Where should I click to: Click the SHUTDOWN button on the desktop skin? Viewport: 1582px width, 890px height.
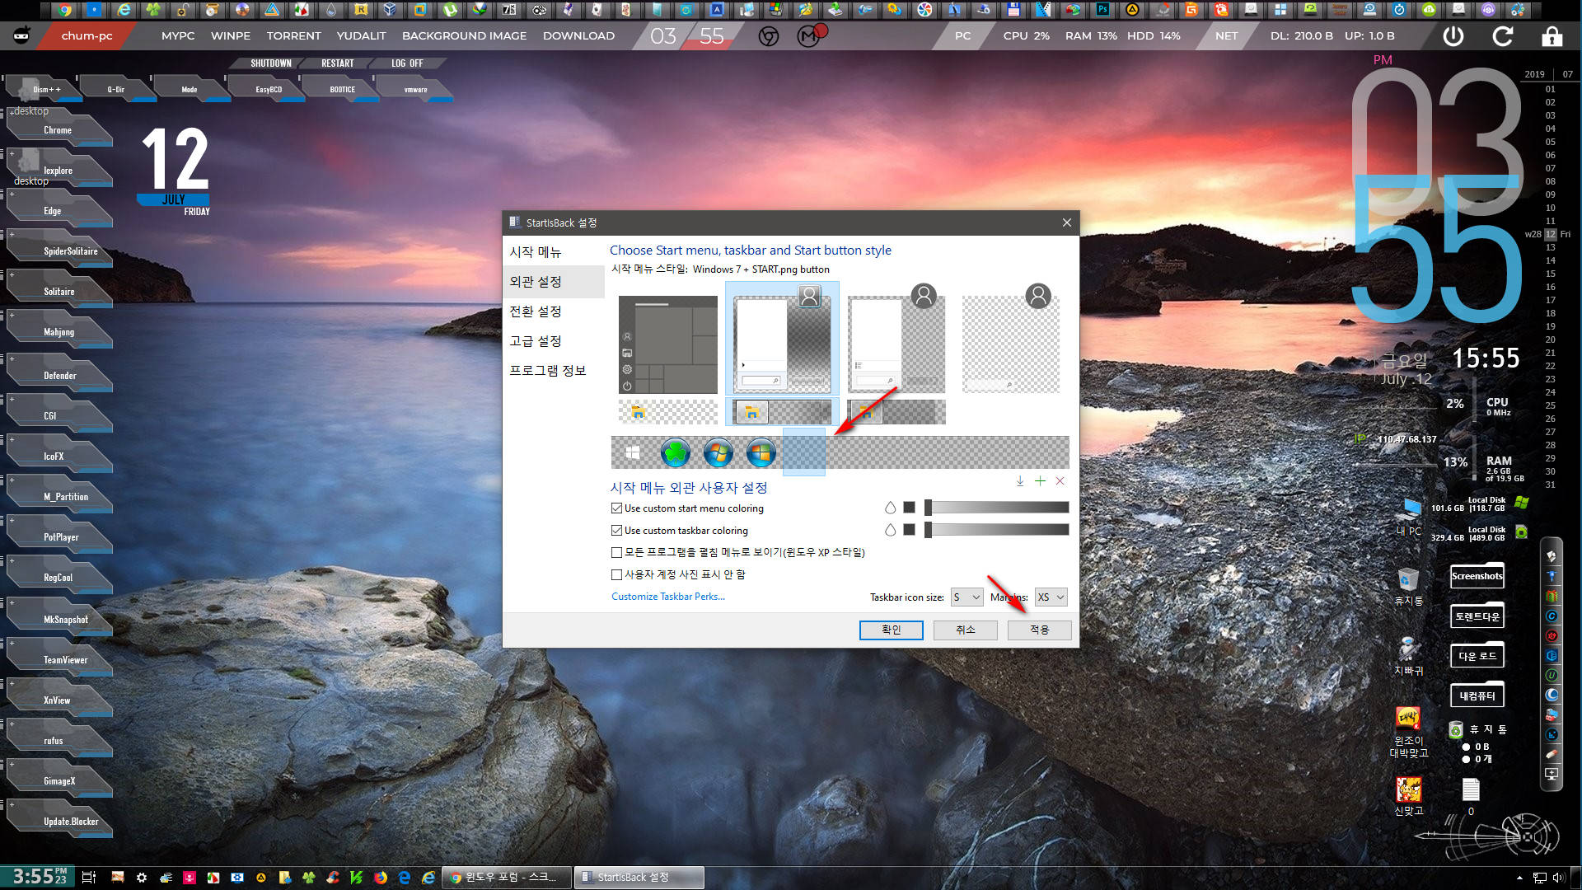(x=271, y=63)
